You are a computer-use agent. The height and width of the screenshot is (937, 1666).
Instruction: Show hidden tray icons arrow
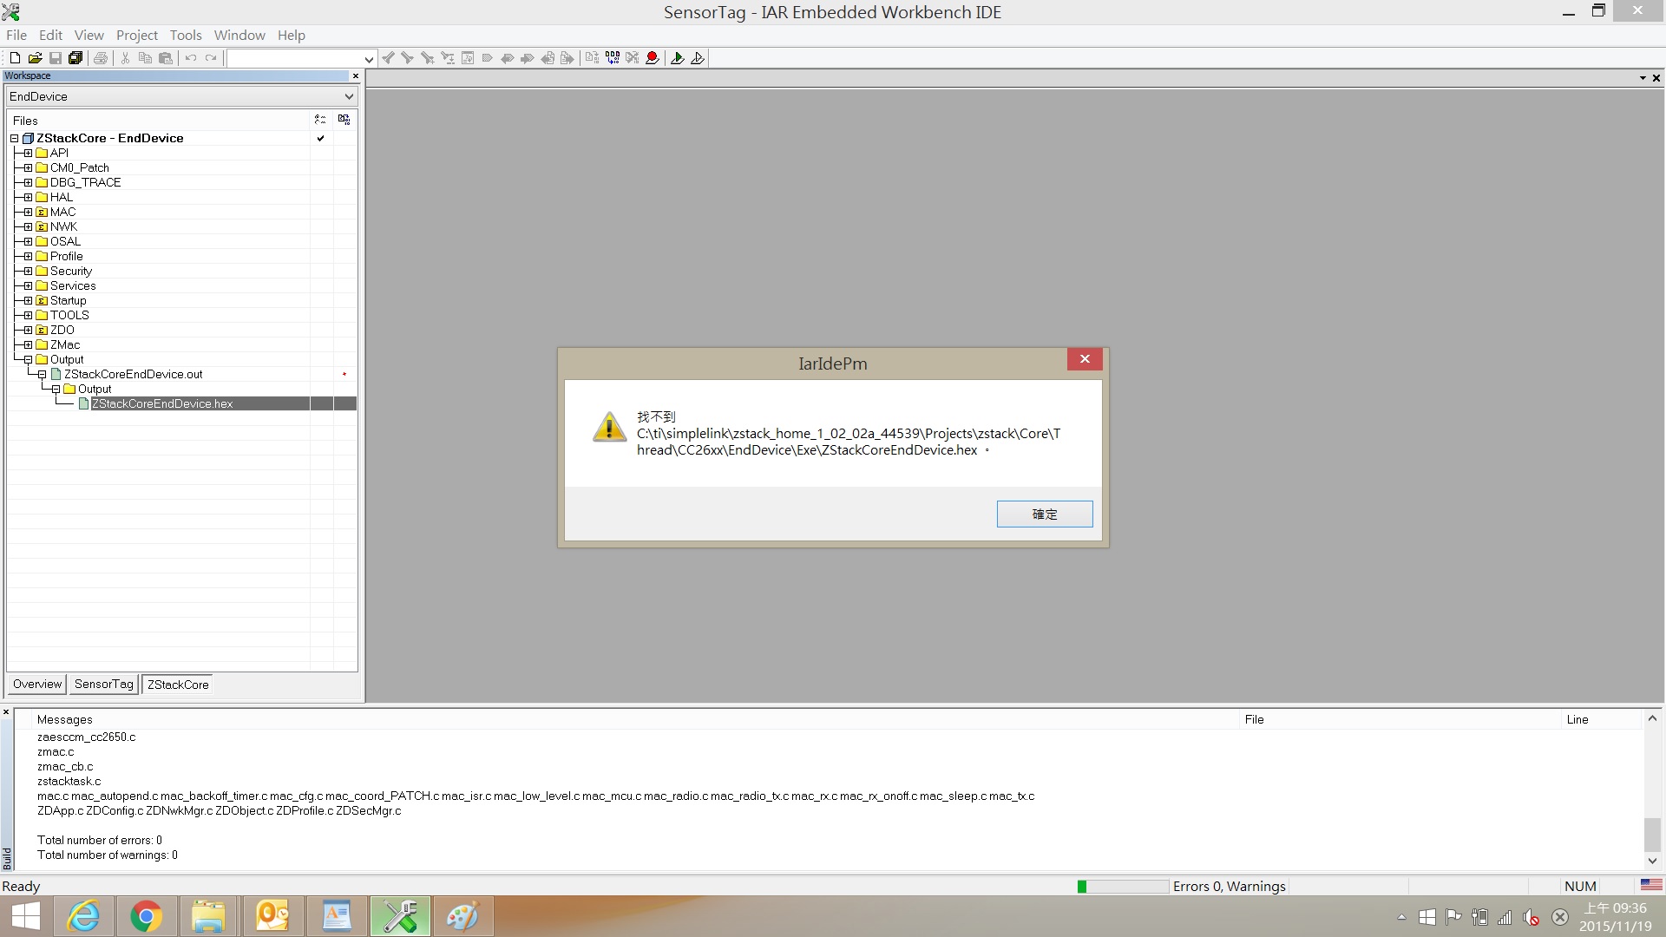1401,917
